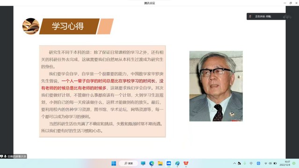Screen dimensions: 299x168
Task: Click the portrait photo on the slide
Action: coord(216,86)
